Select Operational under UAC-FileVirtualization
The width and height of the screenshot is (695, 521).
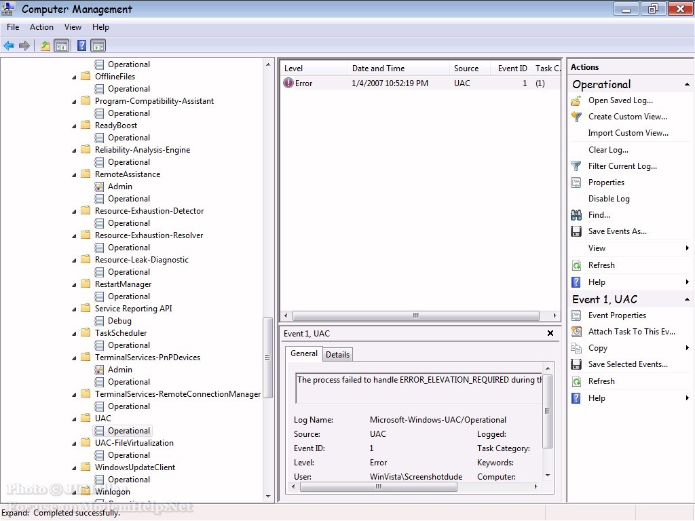point(128,455)
